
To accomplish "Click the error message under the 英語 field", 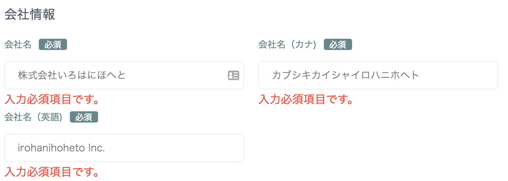I will pyautogui.click(x=52, y=172).
